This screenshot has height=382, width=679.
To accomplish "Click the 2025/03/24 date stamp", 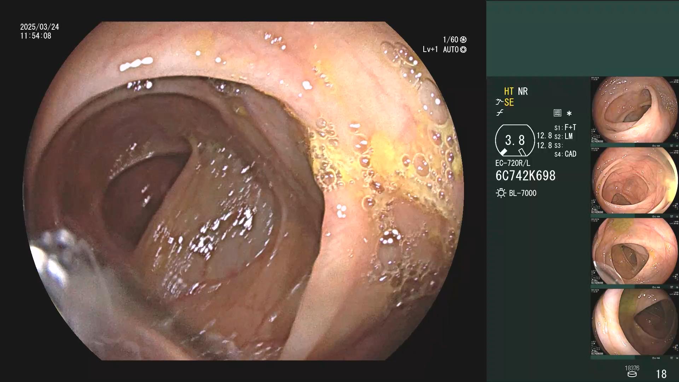I will click(40, 27).
